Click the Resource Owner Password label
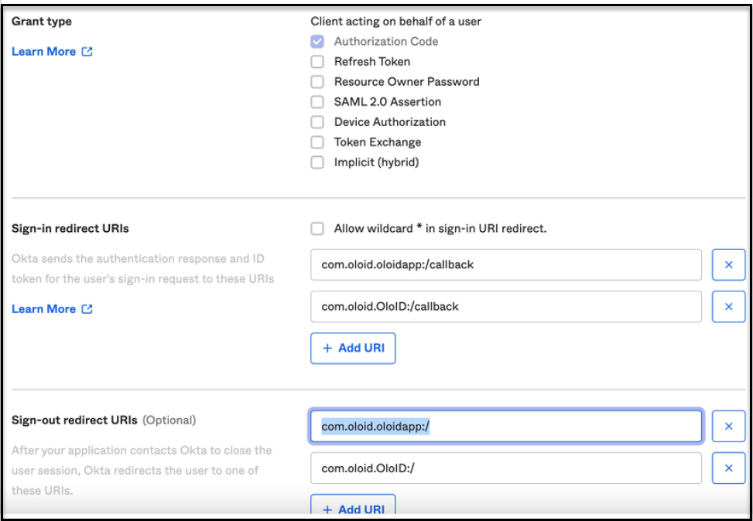This screenshot has height=521, width=753. click(x=407, y=82)
